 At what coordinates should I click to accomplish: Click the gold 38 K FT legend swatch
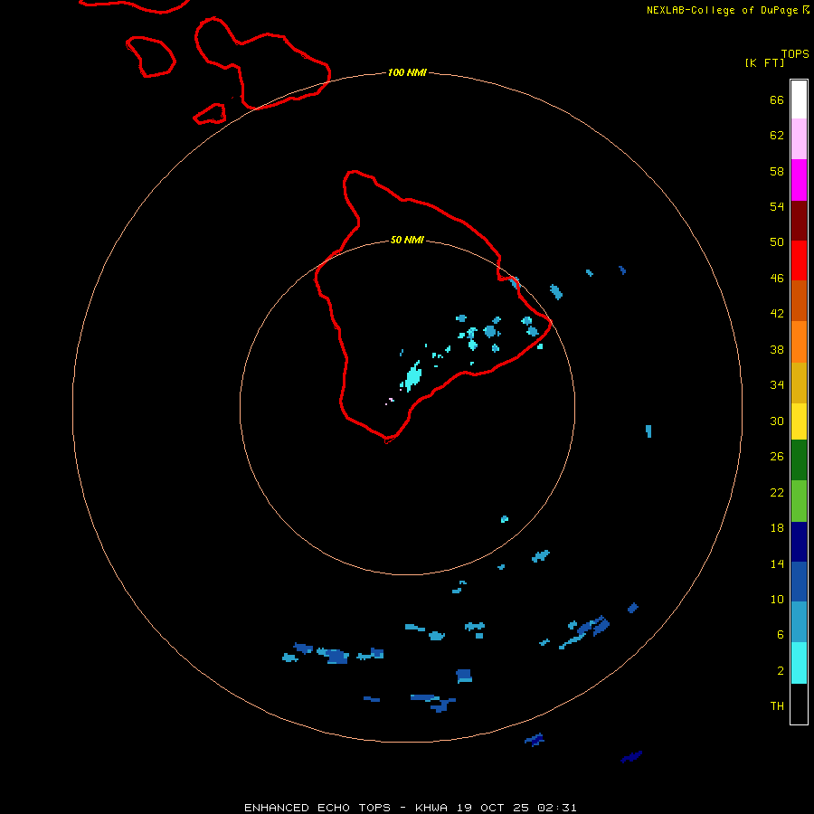tap(799, 383)
